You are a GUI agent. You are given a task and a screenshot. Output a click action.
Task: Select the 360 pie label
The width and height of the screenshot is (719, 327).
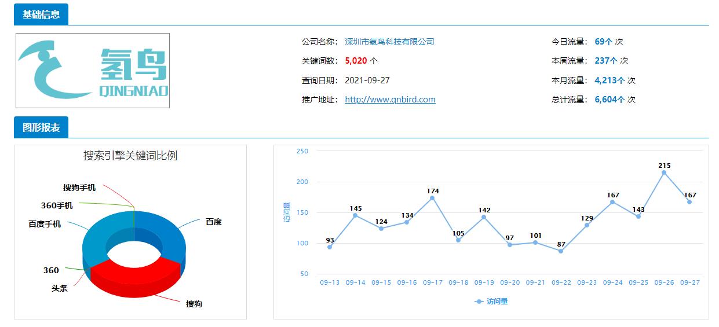51,270
